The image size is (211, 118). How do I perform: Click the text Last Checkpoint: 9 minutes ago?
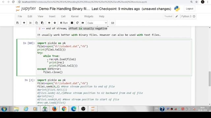tap(116, 9)
